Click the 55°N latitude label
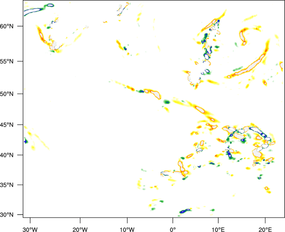Viewport: 285px width, 232px height. pyautogui.click(x=7, y=61)
